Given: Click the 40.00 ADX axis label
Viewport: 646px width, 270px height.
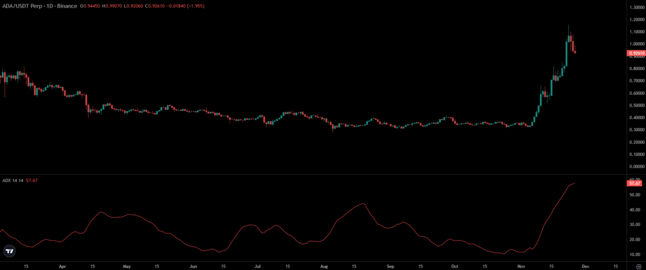Looking at the screenshot, I should pyautogui.click(x=635, y=210).
